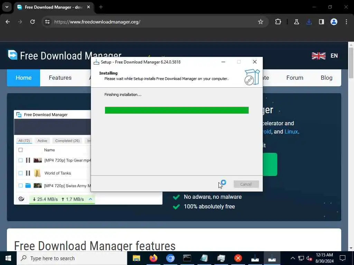Click the Name column header

[49, 150]
